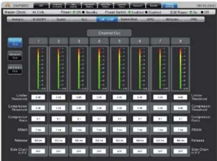
Task: Select channel 7 header button
Action: tap(160, 41)
